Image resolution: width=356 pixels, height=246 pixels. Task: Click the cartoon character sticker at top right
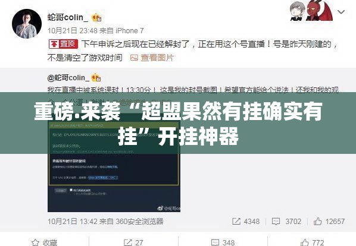[311, 11]
